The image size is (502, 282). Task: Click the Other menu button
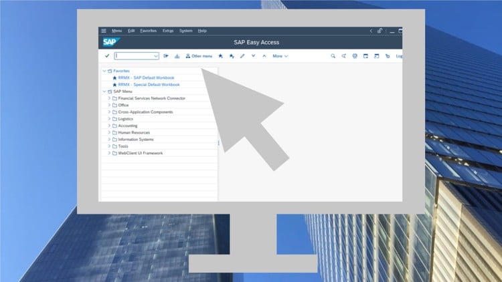click(x=199, y=56)
